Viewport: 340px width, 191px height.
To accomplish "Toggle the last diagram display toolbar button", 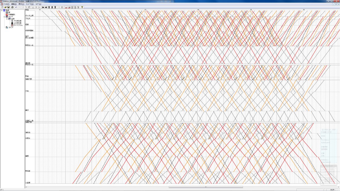I will point(78,7).
